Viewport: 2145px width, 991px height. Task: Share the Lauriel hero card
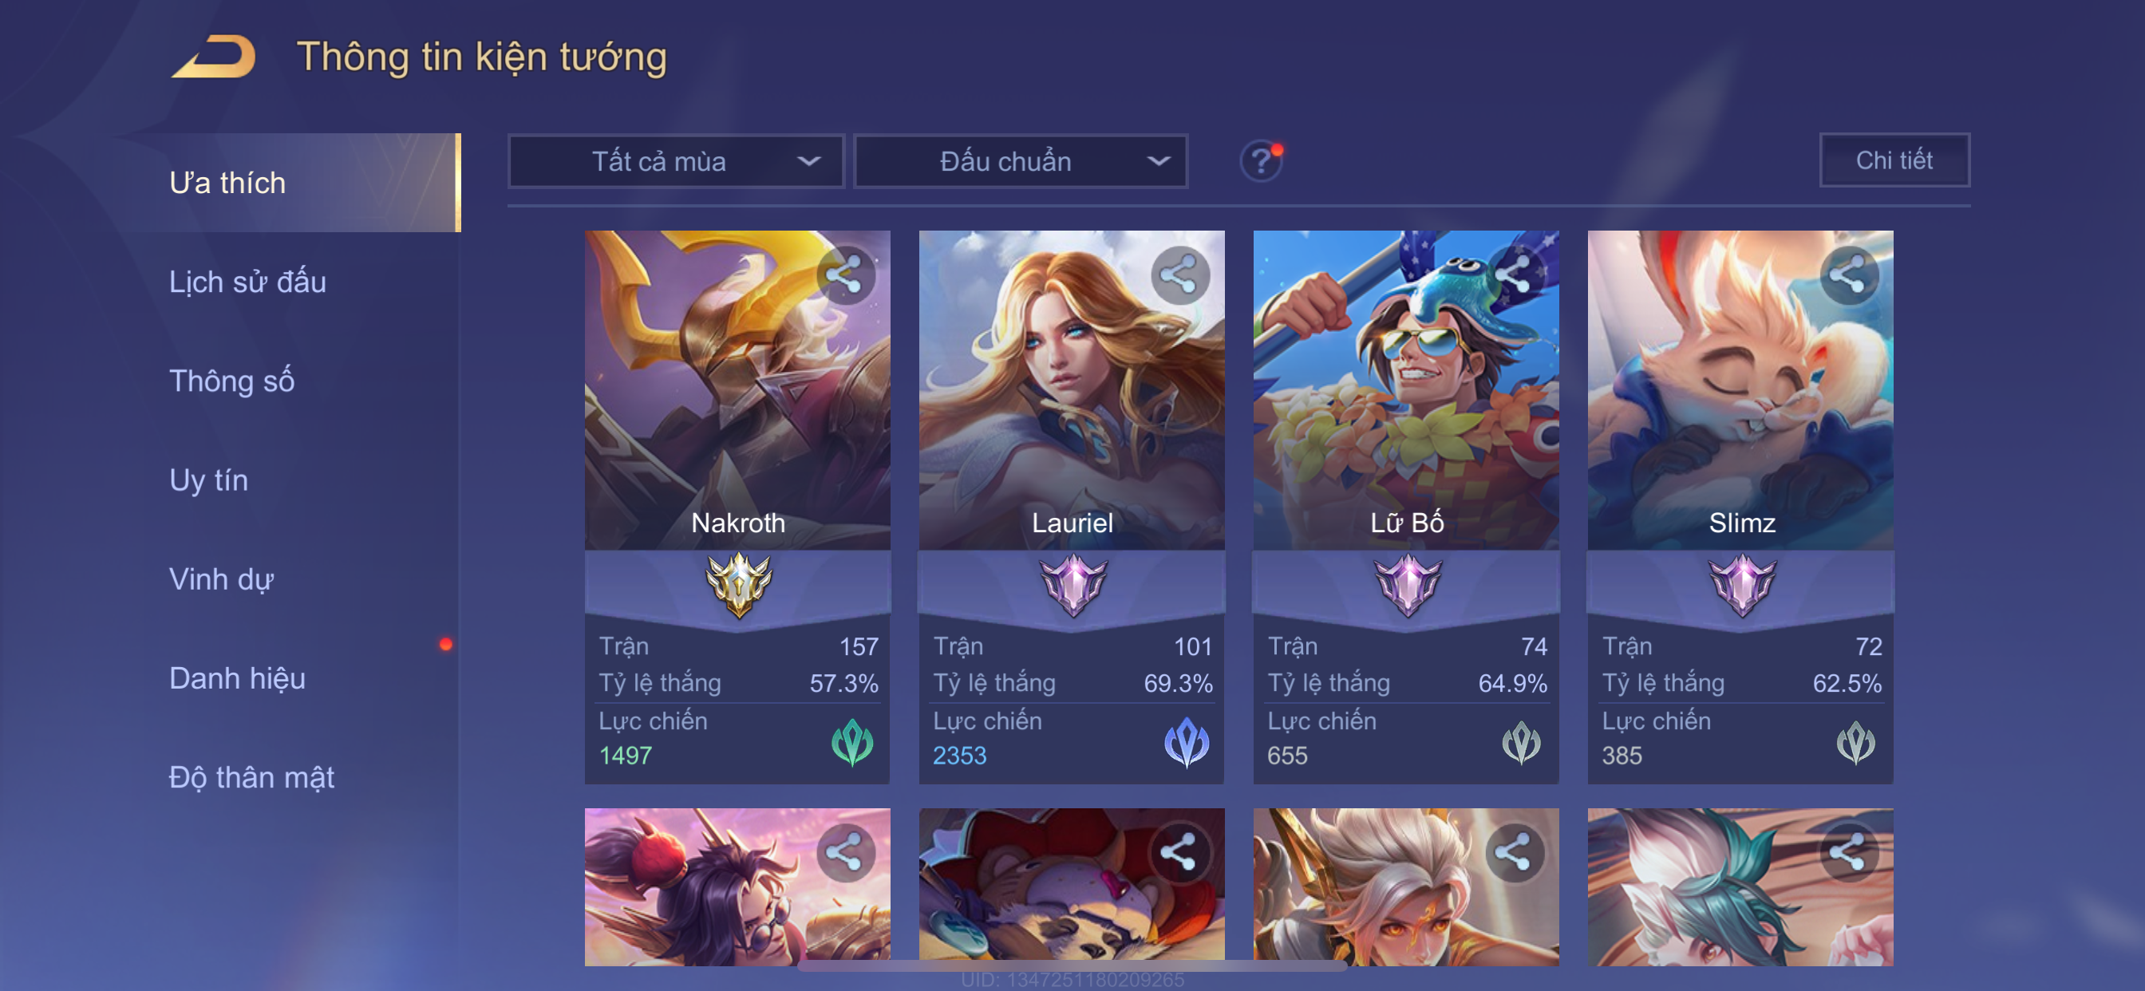1180,274
